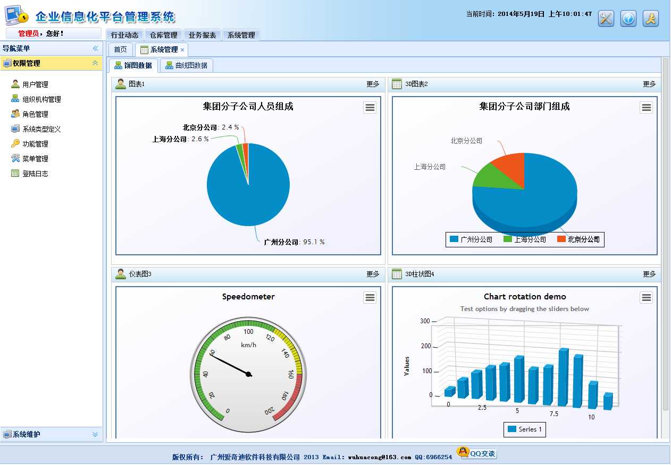This screenshot has height=465, width=671.
Task: Collapse the 权限管理 accordion section
Action: click(95, 63)
